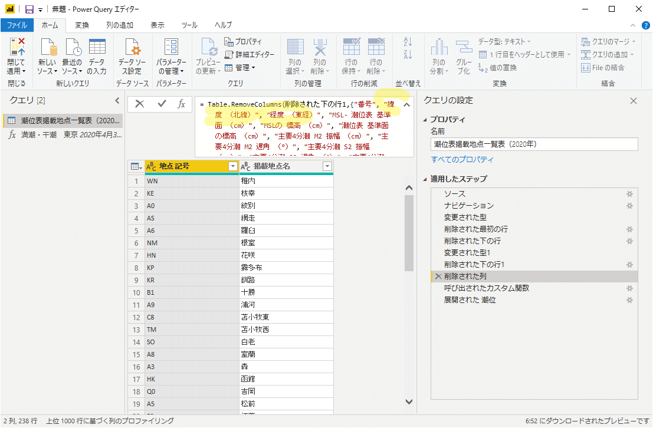Open the 管理 (Manage) dropdown

click(240, 67)
